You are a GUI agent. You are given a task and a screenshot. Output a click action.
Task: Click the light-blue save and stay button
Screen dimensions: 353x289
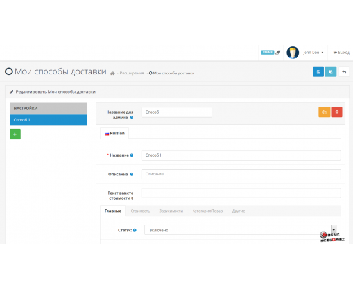click(x=331, y=72)
